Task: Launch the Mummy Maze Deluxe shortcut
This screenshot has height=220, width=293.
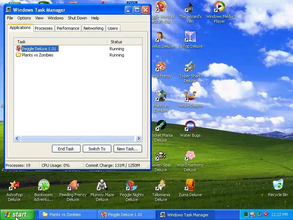Action: click(x=102, y=191)
